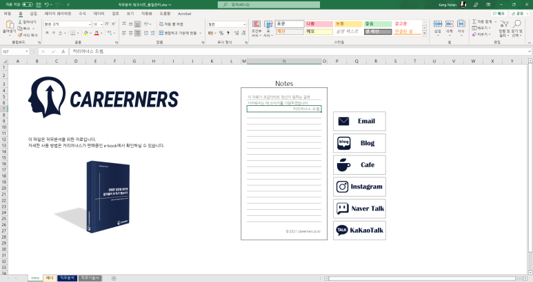Apply yellow fill color with the bucket

tap(86, 33)
